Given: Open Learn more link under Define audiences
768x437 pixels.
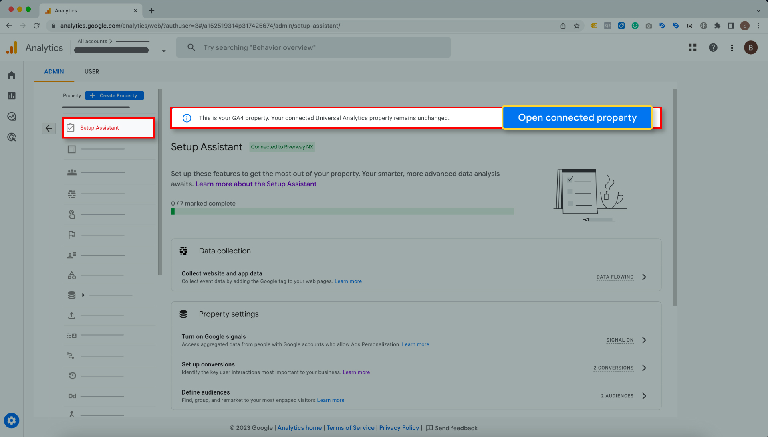Looking at the screenshot, I should pyautogui.click(x=331, y=400).
